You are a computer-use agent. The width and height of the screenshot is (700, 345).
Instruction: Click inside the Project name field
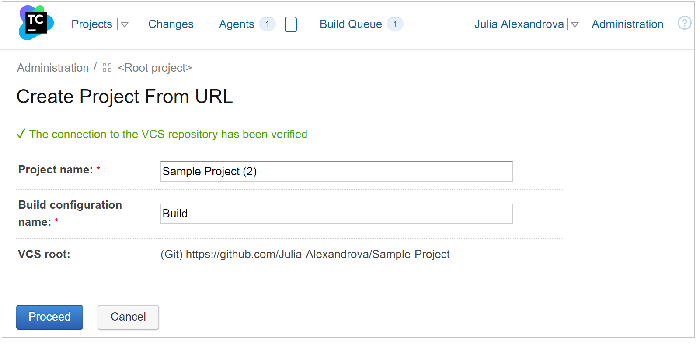tap(336, 171)
